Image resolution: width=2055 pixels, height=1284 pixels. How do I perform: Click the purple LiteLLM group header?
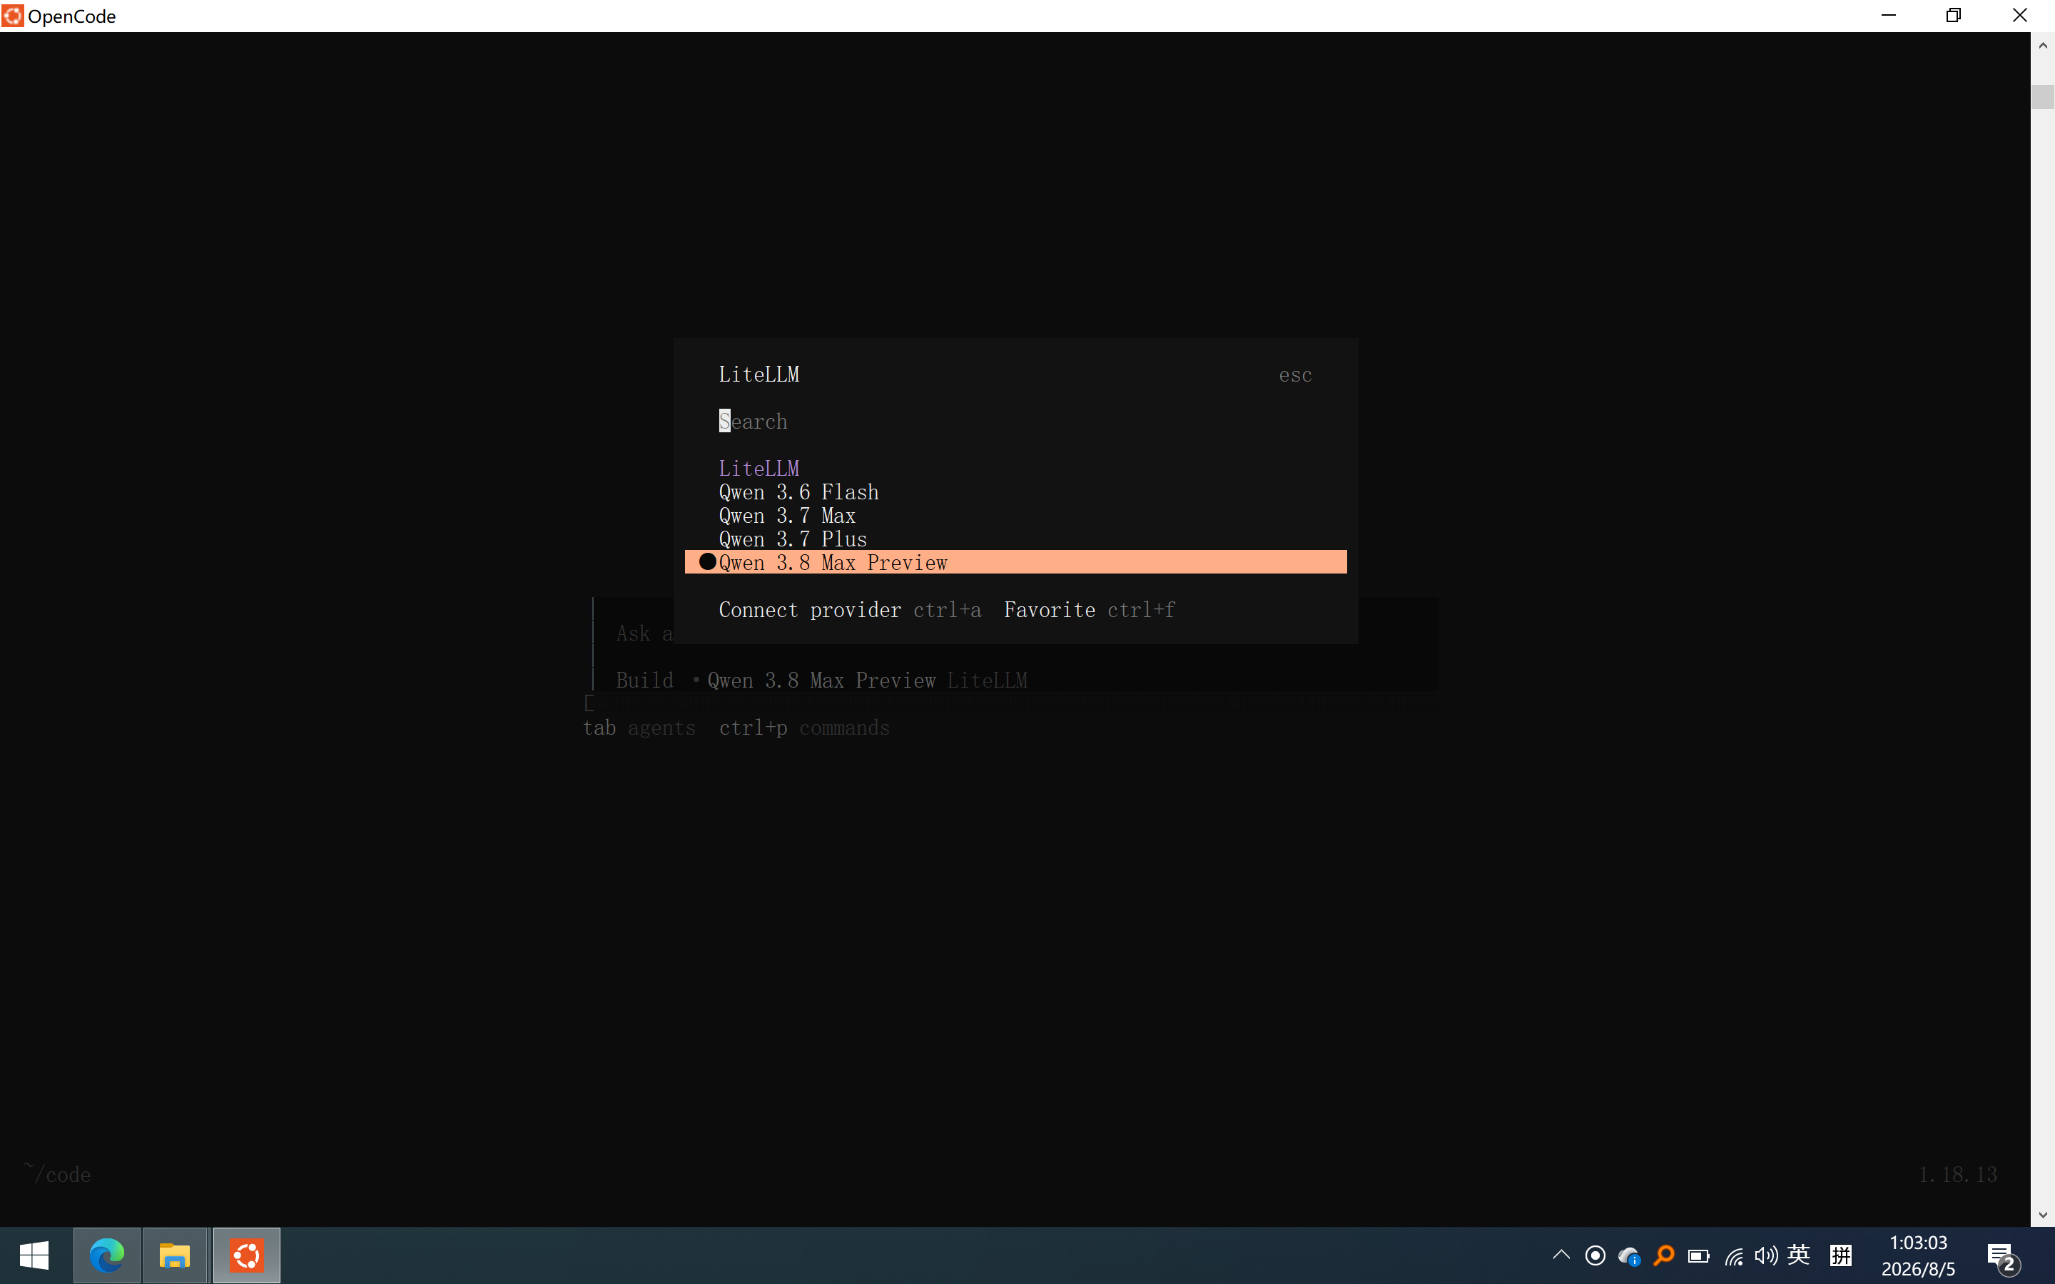tap(759, 468)
